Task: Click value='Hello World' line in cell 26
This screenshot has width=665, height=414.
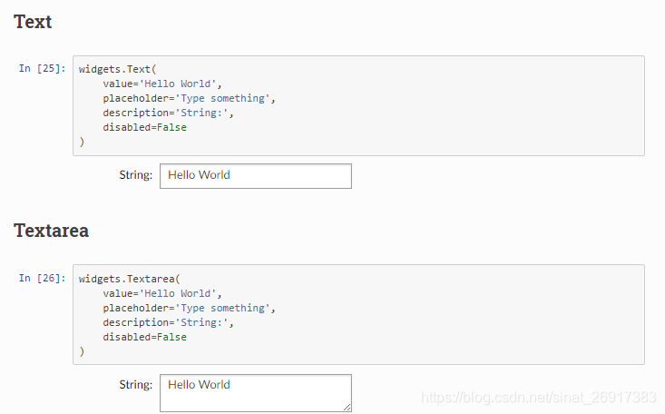Action: [162, 293]
